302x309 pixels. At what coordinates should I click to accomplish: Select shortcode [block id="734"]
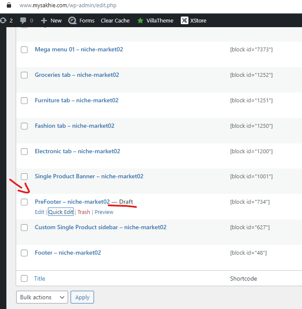pos(250,202)
